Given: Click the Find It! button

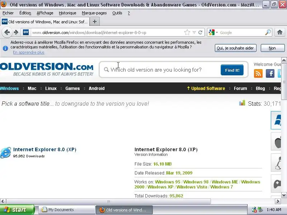Looking at the screenshot, I should click(x=232, y=70).
